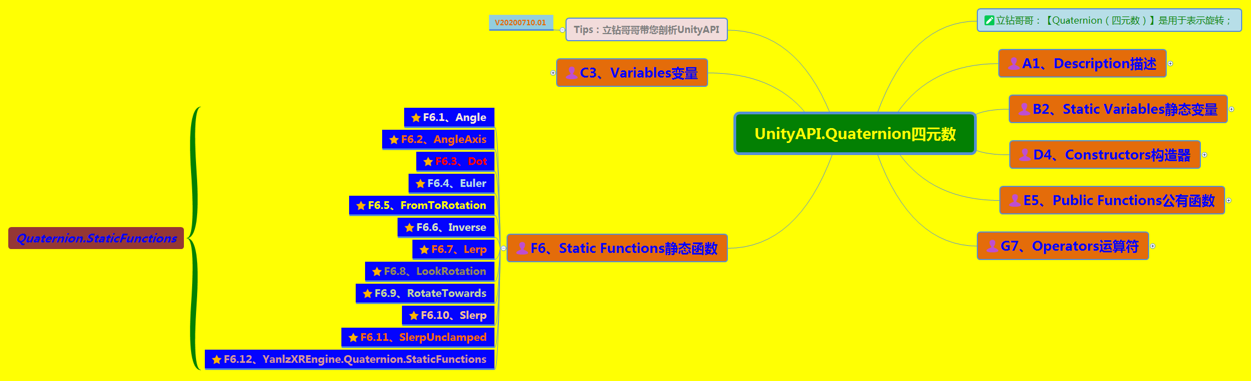Image resolution: width=1251 pixels, height=381 pixels.
Task: Click the star icon beside F6.6 Inverse
Action: coord(410,228)
